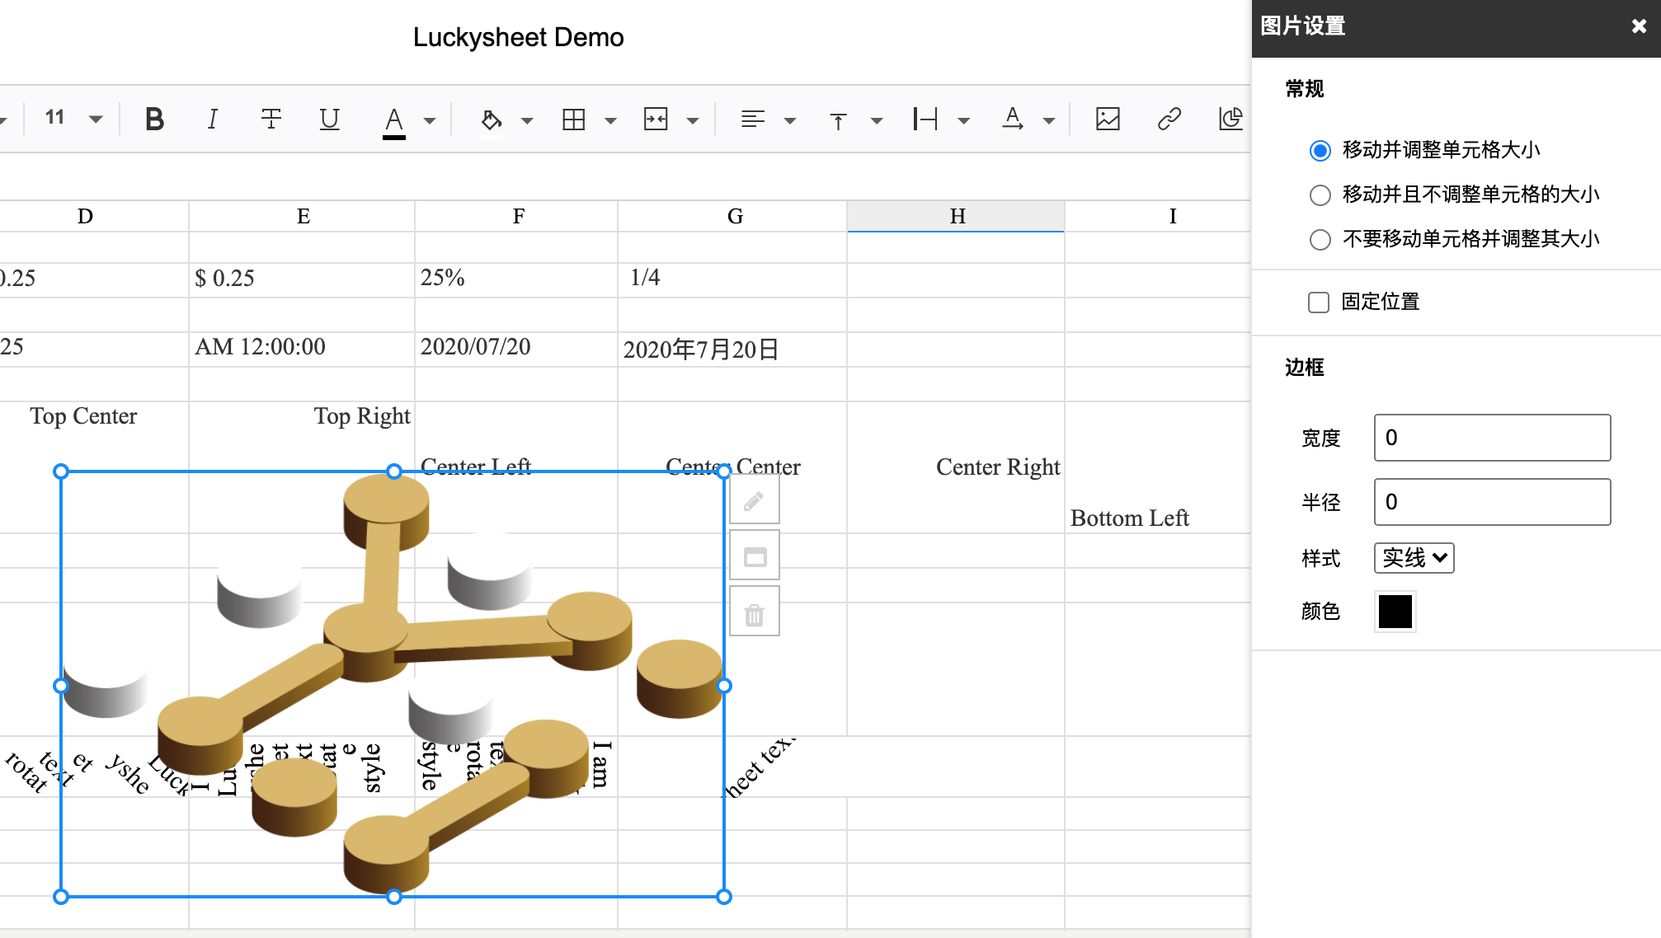Click cell containing 1/4
The image size is (1661, 938).
tap(732, 280)
